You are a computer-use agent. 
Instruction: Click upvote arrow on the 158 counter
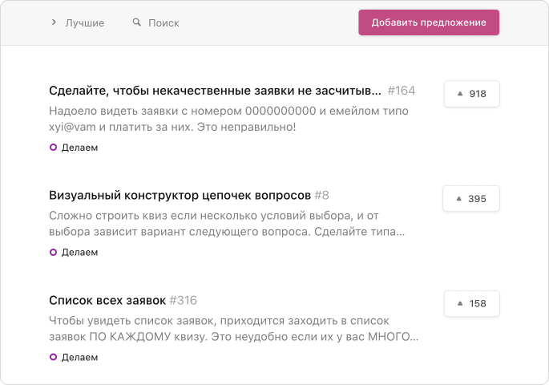(460, 304)
